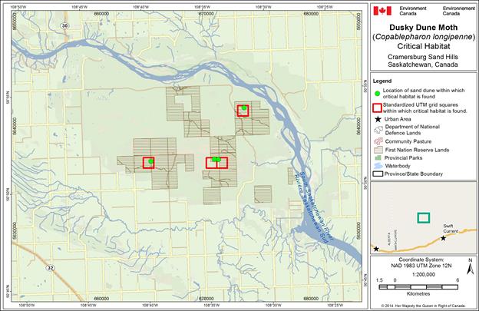The width and height of the screenshot is (479, 311).
Task: Click the teal rectangle on inset map
Action: pos(423,218)
